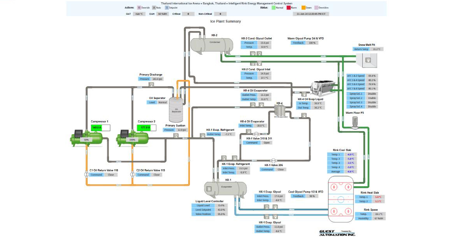Toggle HX-1 Valve 206 Close command

tap(280, 170)
